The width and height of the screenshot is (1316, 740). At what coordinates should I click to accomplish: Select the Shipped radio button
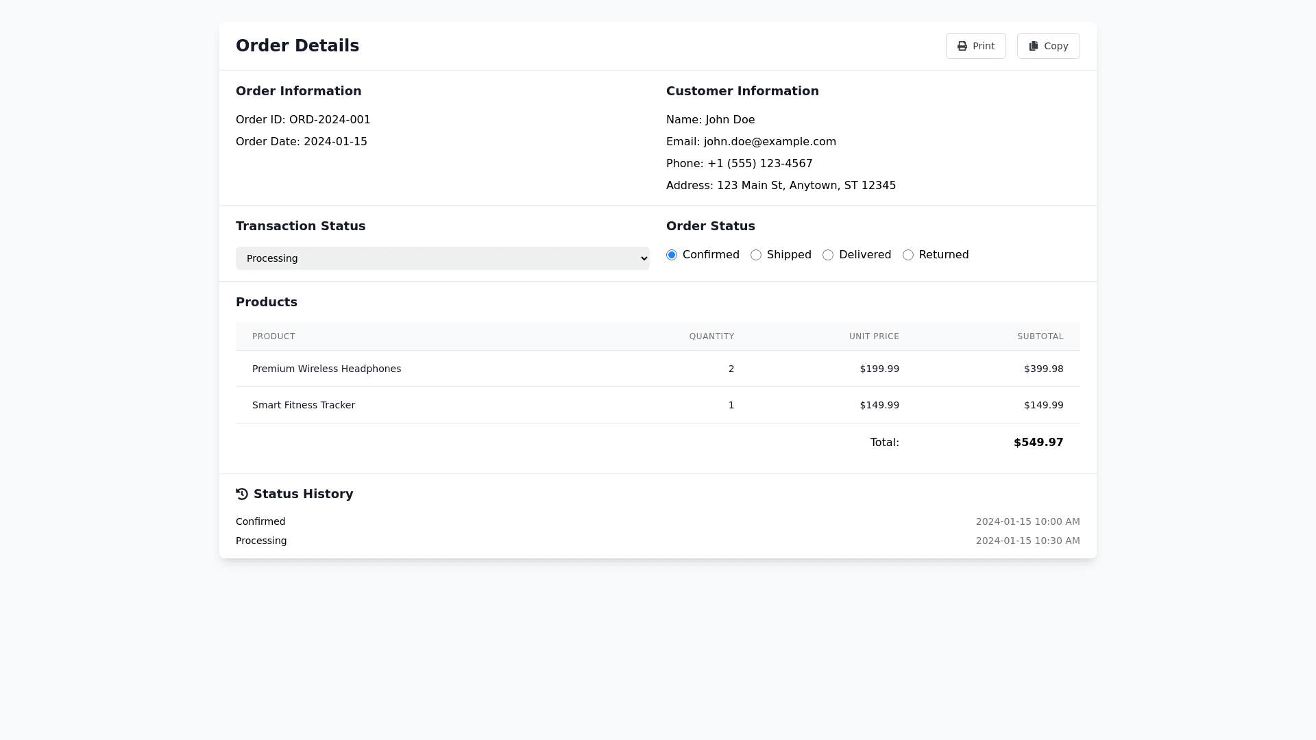pyautogui.click(x=756, y=255)
